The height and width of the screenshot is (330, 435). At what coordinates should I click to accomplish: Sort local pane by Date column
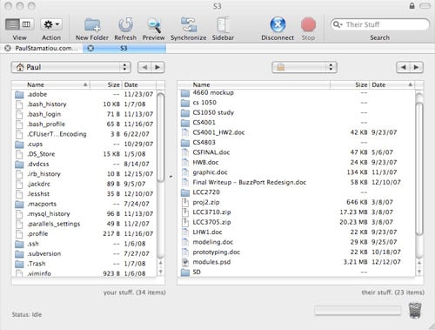pos(139,84)
